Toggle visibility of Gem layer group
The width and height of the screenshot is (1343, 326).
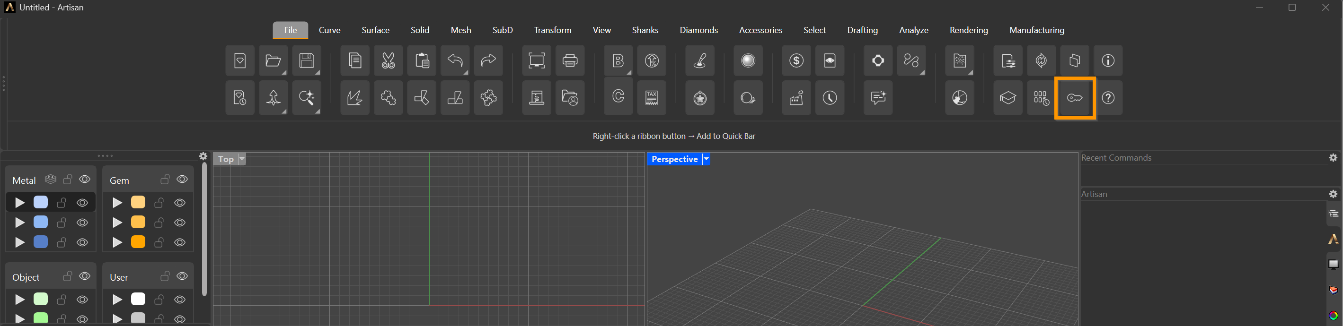[x=182, y=179]
